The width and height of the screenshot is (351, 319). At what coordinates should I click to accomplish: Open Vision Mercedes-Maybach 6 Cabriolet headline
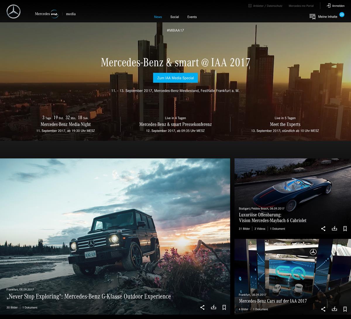[273, 218]
